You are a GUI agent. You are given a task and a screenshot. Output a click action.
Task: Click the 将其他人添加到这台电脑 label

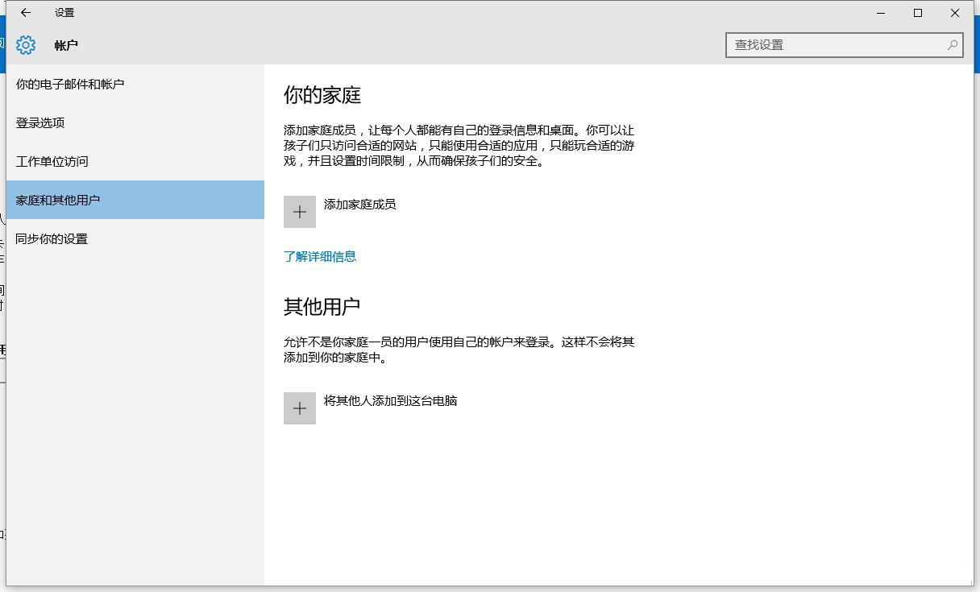391,401
